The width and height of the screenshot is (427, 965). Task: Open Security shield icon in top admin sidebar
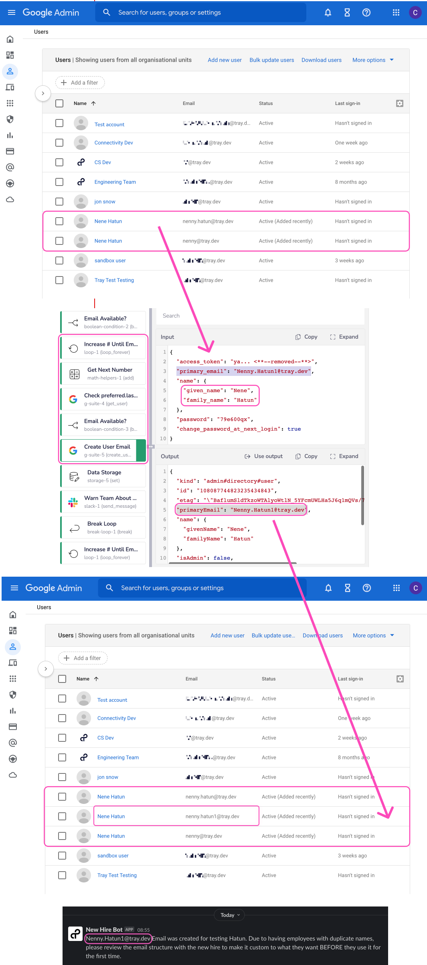10,119
